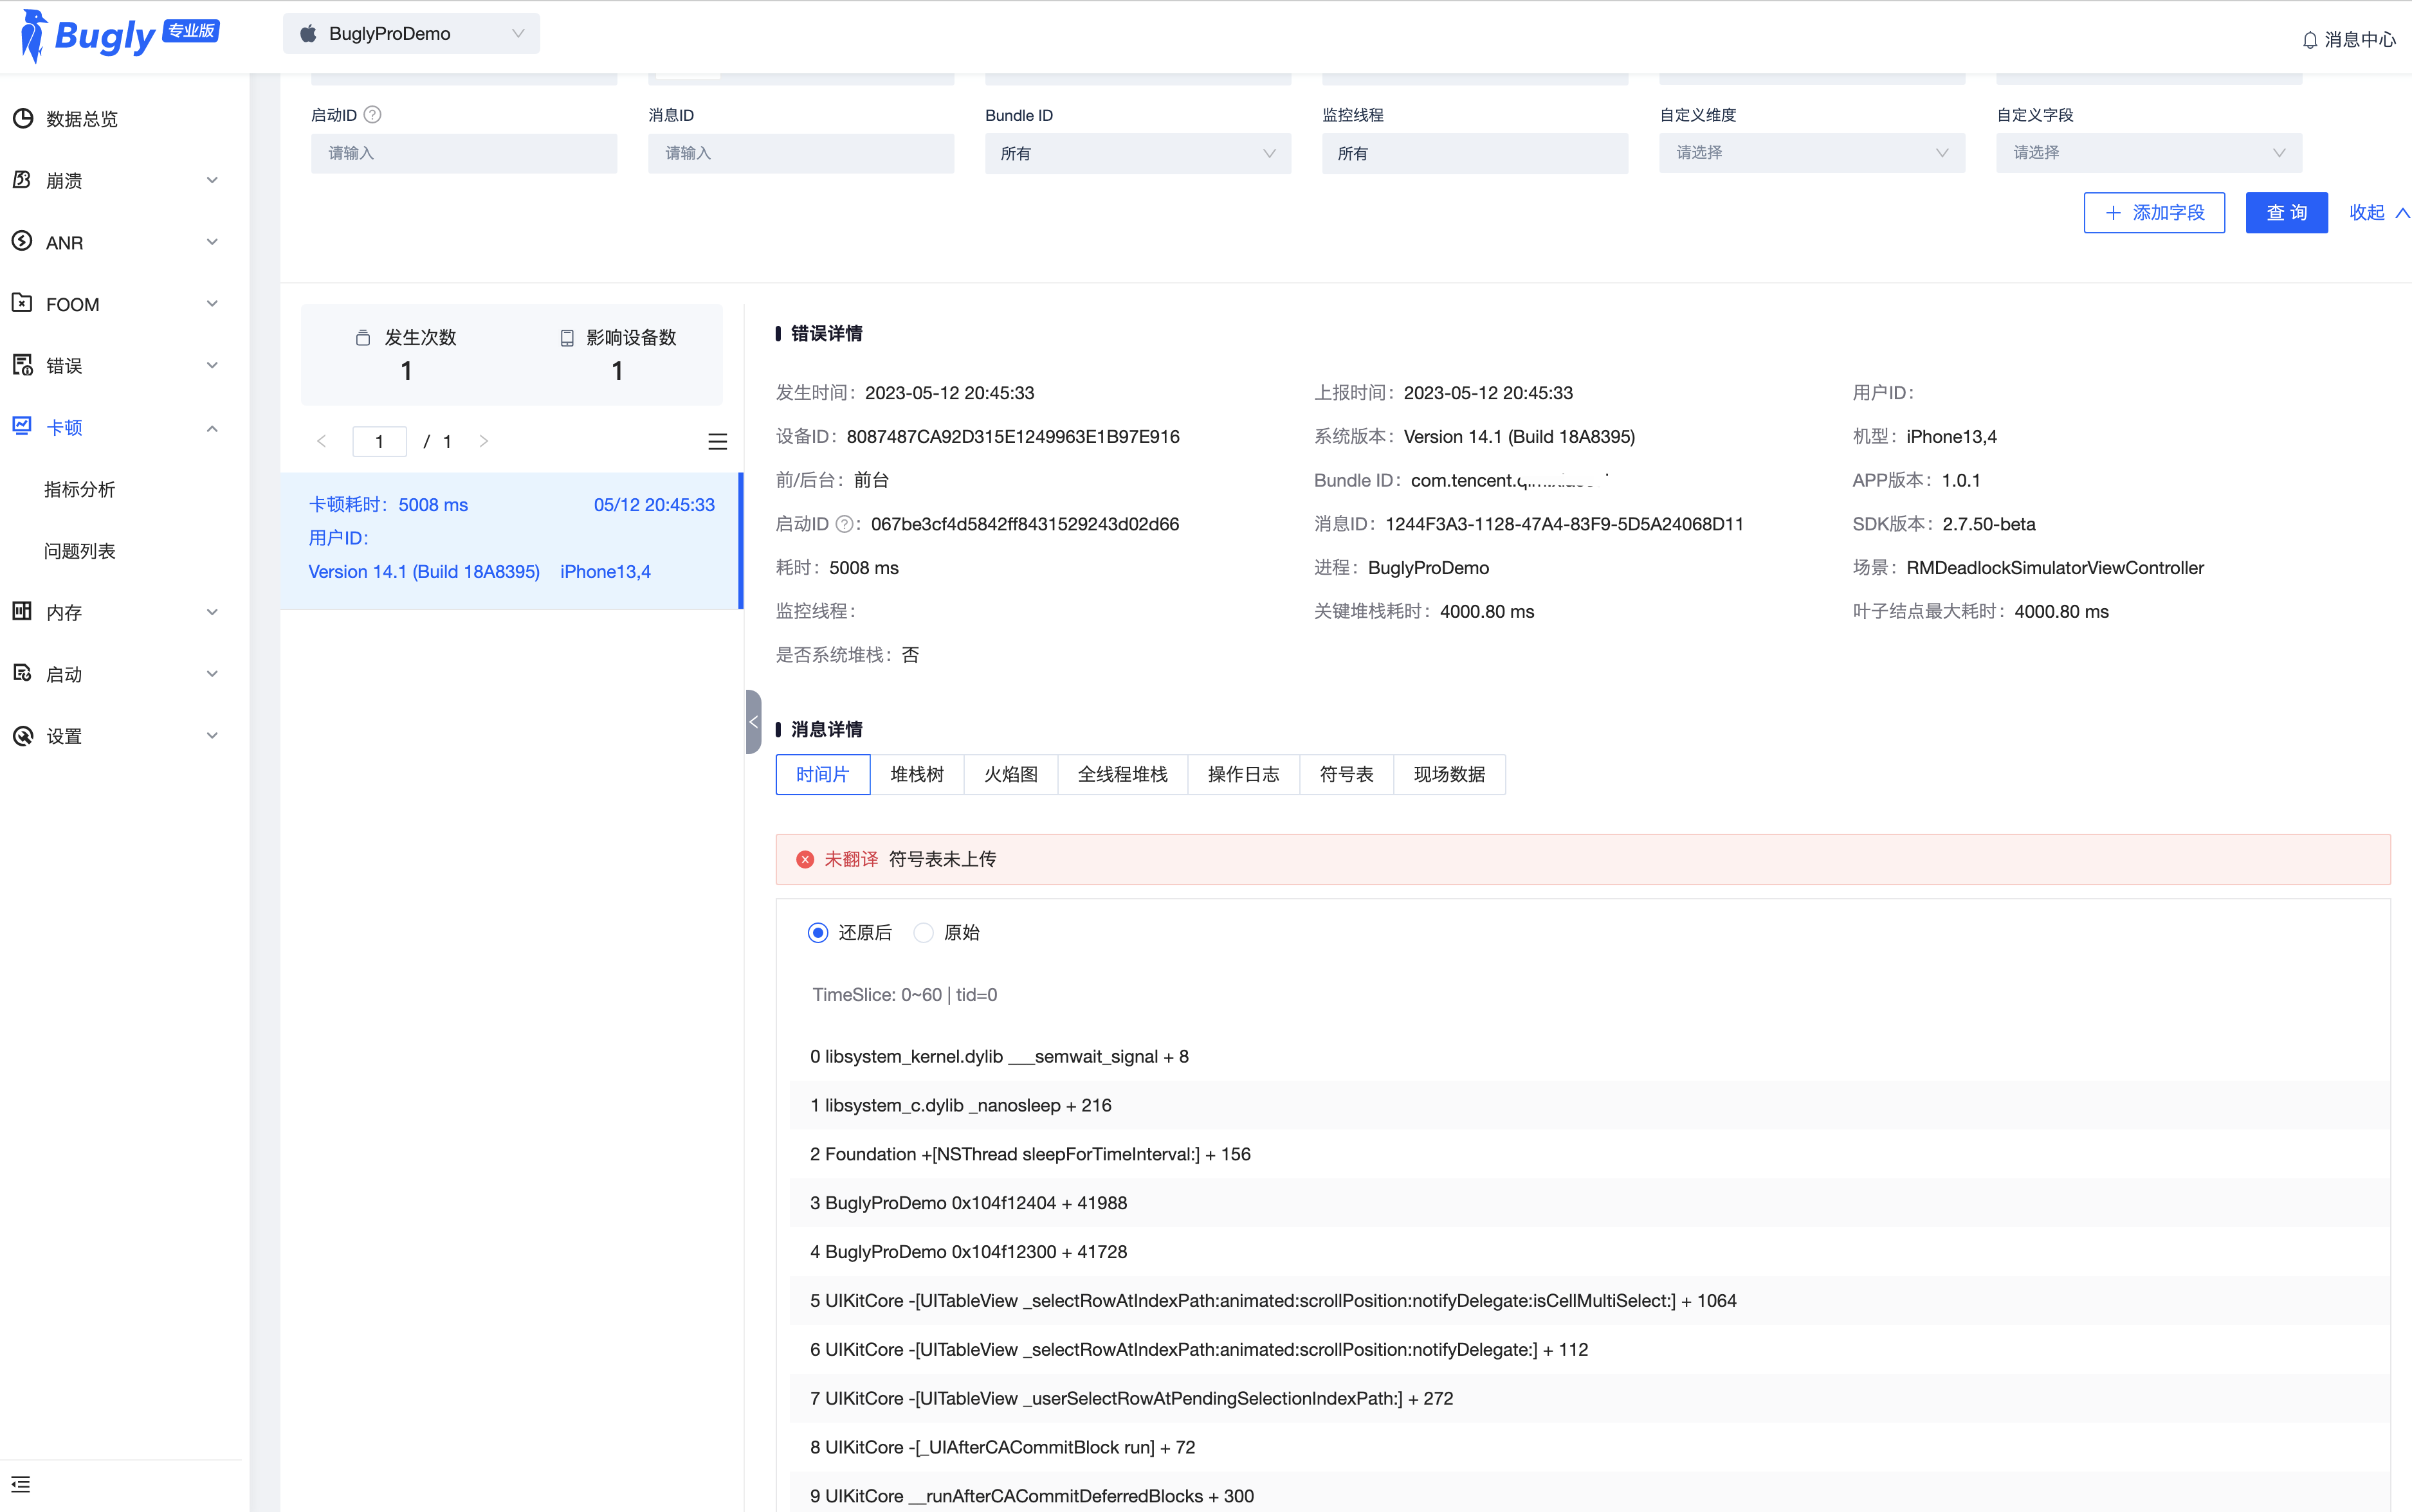Screen dimensions: 2412x1512
Task: Open the 数据总览 overview icon
Action: coord(23,118)
